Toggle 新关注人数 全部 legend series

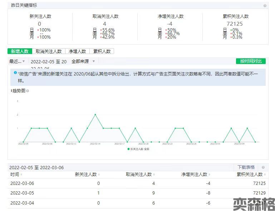[138, 149]
